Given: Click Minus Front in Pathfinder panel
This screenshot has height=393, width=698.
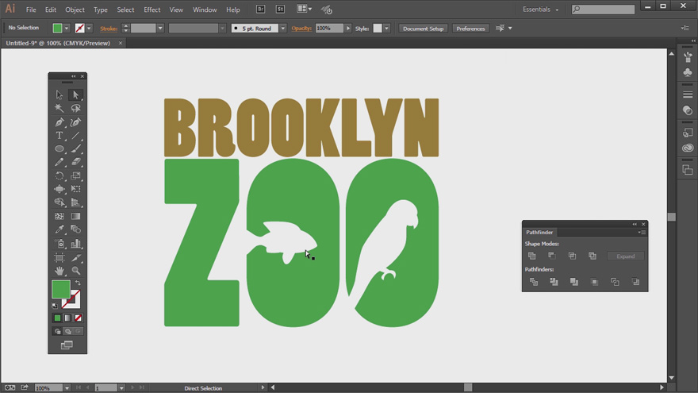Looking at the screenshot, I should [x=551, y=256].
